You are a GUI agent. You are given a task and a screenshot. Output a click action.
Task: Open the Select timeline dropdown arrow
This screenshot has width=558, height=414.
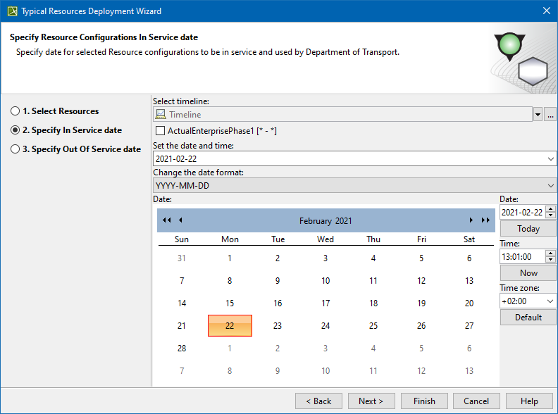tap(538, 114)
